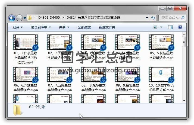Viewport: 194px width, 125px height.
Task: Close the Explorer window
Action: (x=180, y=8)
